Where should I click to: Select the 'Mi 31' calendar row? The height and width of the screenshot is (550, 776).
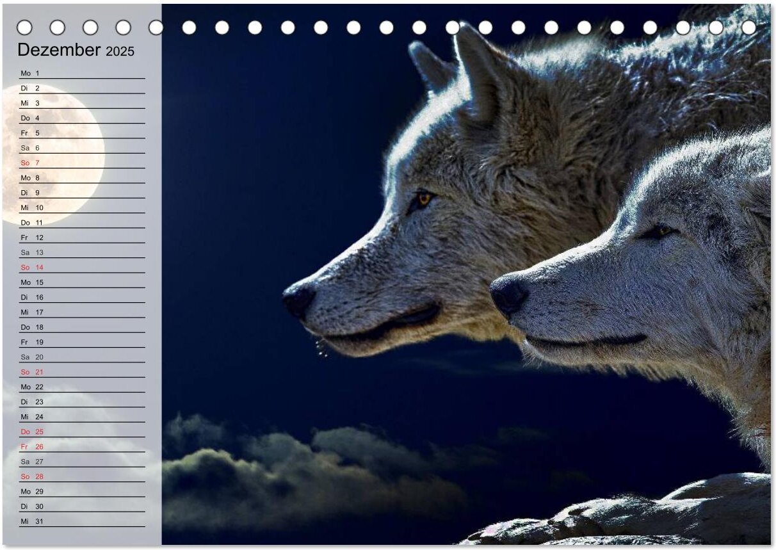click(x=82, y=521)
